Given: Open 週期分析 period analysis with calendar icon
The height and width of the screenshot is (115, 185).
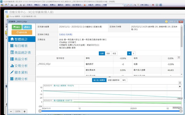Looking at the screenshot, I should (x=22, y=79).
